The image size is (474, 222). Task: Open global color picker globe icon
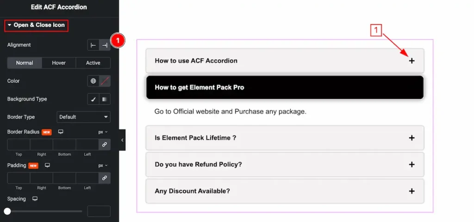tap(93, 81)
